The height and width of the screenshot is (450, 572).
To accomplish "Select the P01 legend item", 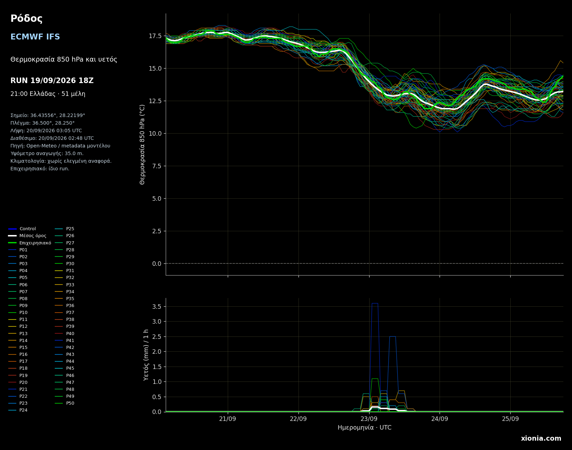I will pos(18,250).
